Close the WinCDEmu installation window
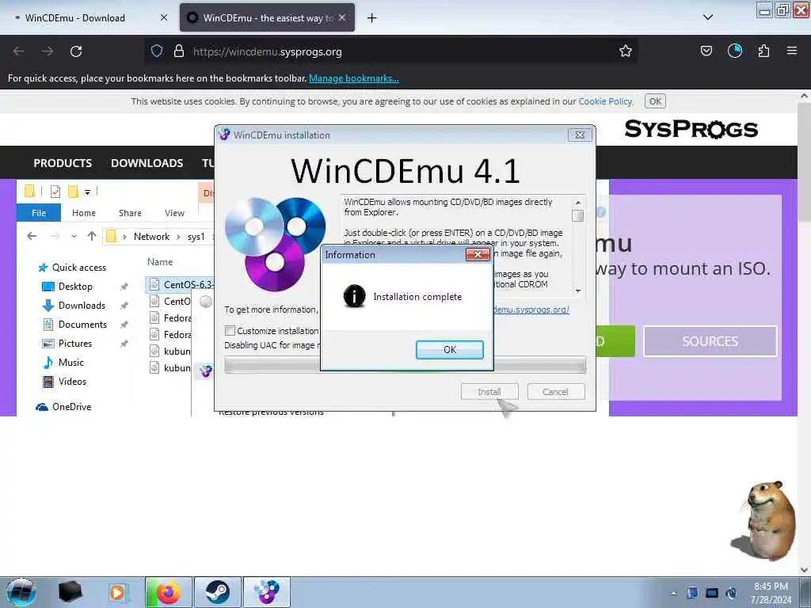 click(580, 135)
